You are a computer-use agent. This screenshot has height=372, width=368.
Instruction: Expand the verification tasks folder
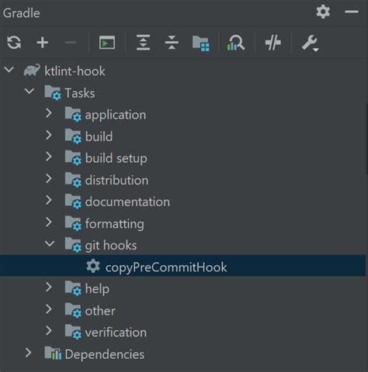pos(49,331)
